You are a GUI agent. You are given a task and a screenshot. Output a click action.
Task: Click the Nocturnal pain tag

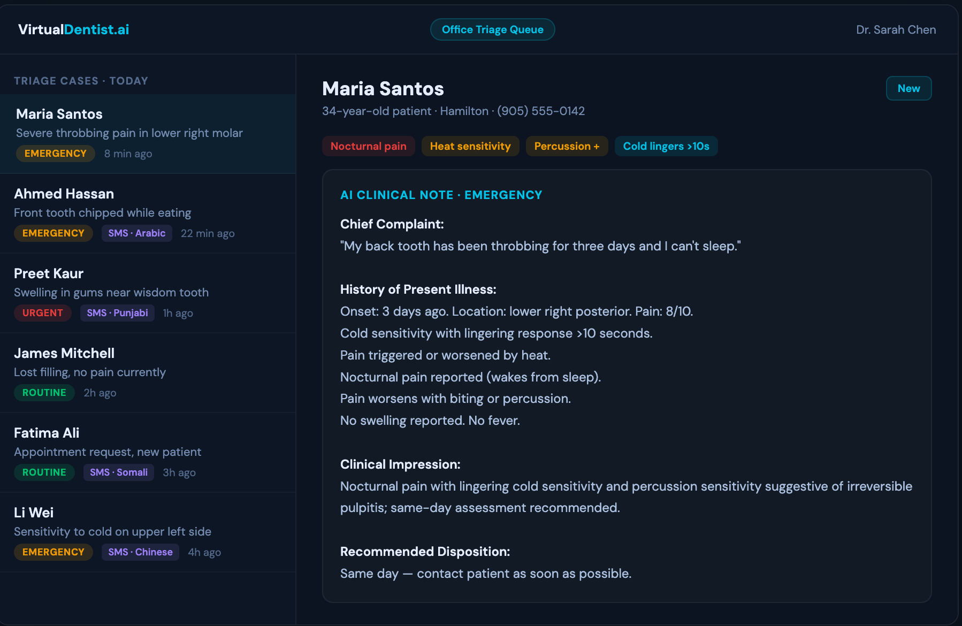pyautogui.click(x=368, y=146)
